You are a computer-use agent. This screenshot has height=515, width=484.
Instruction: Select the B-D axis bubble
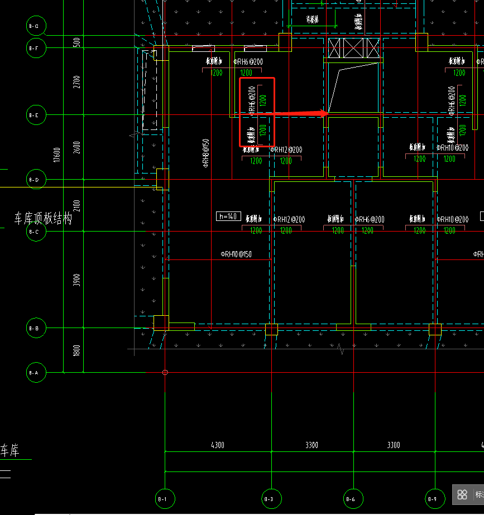click(36, 179)
